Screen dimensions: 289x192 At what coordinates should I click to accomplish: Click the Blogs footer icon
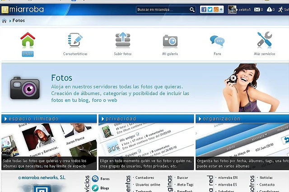[95, 188]
